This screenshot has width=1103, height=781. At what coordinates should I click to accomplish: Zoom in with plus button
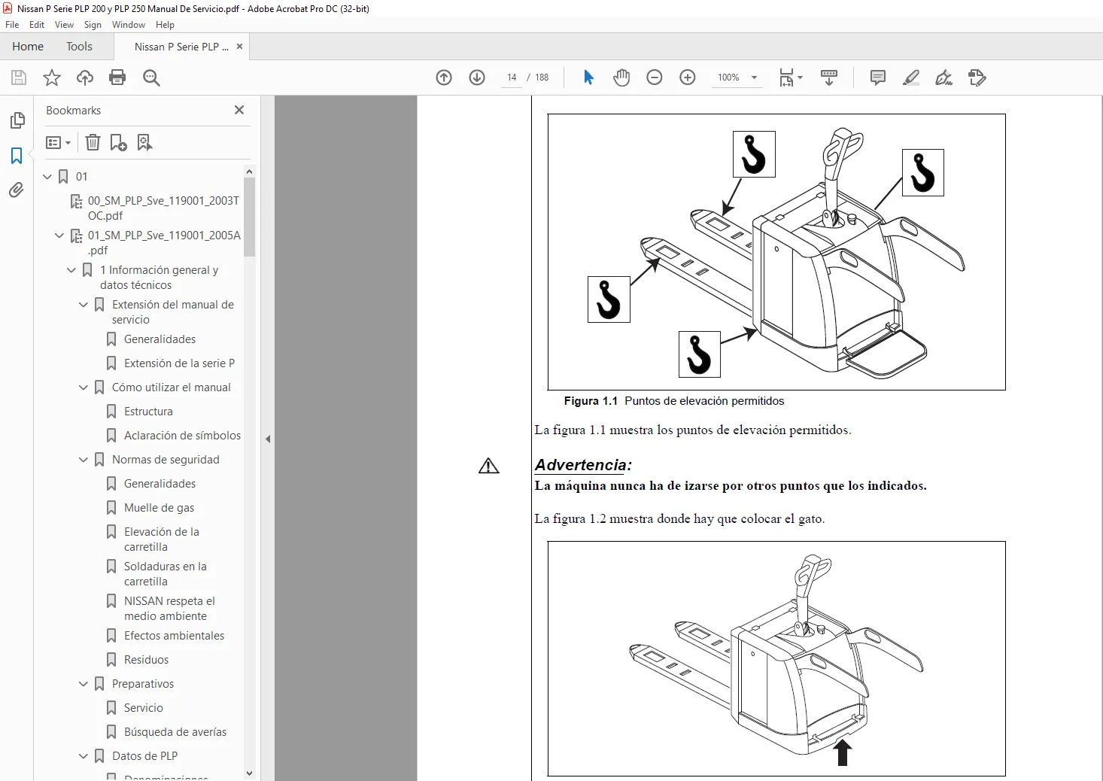pyautogui.click(x=688, y=77)
